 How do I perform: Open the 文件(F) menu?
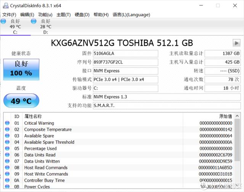click(x=9, y=14)
